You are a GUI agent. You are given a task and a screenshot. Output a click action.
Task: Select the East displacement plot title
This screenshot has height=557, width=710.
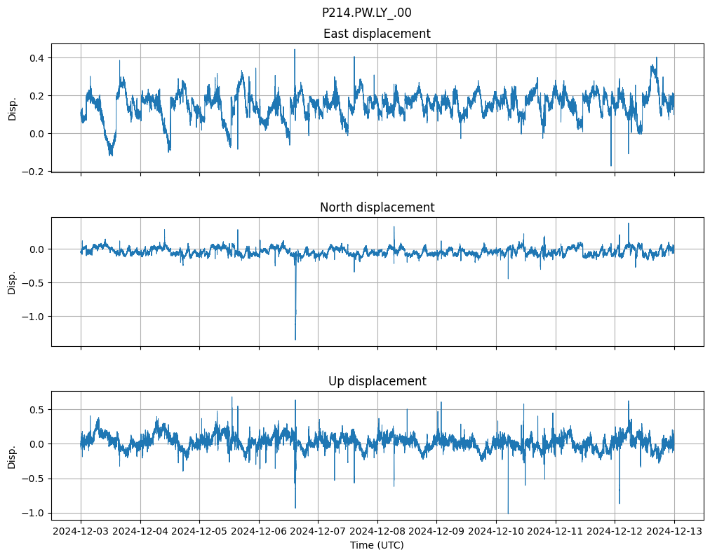[377, 34]
